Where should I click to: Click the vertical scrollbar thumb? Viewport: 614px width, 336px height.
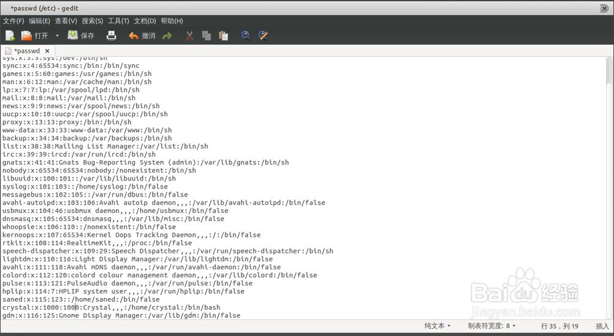tap(609, 71)
